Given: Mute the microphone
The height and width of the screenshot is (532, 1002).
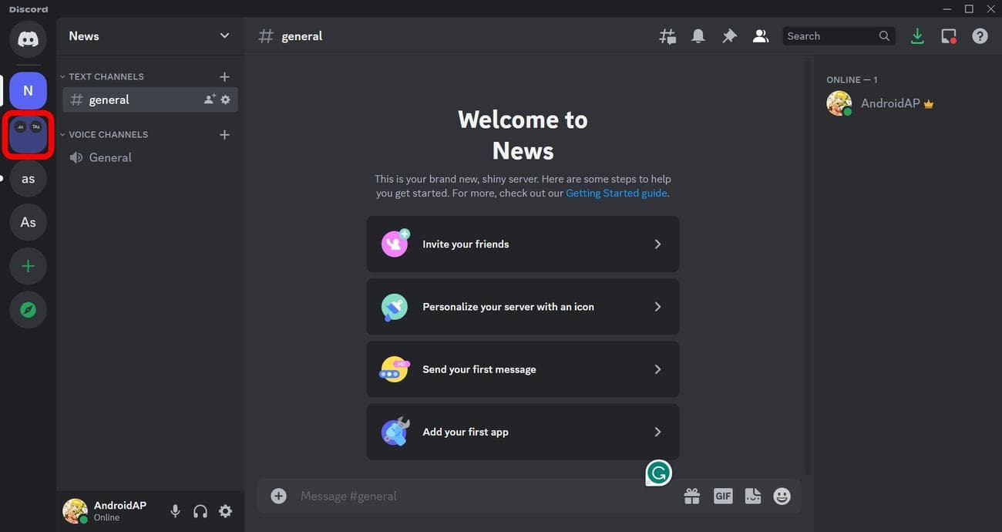Looking at the screenshot, I should (176, 511).
